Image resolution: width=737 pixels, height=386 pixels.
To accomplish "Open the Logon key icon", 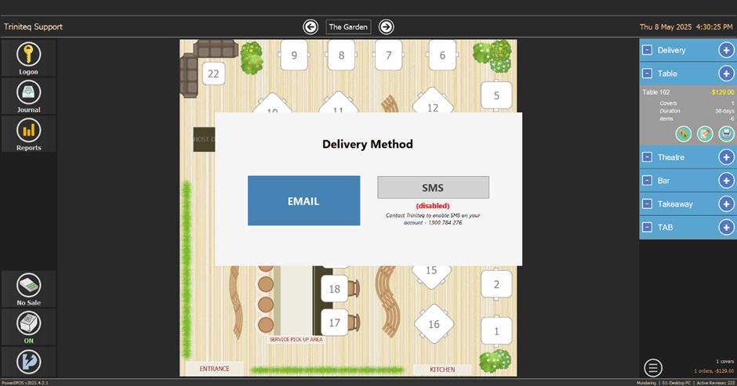I will (29, 54).
